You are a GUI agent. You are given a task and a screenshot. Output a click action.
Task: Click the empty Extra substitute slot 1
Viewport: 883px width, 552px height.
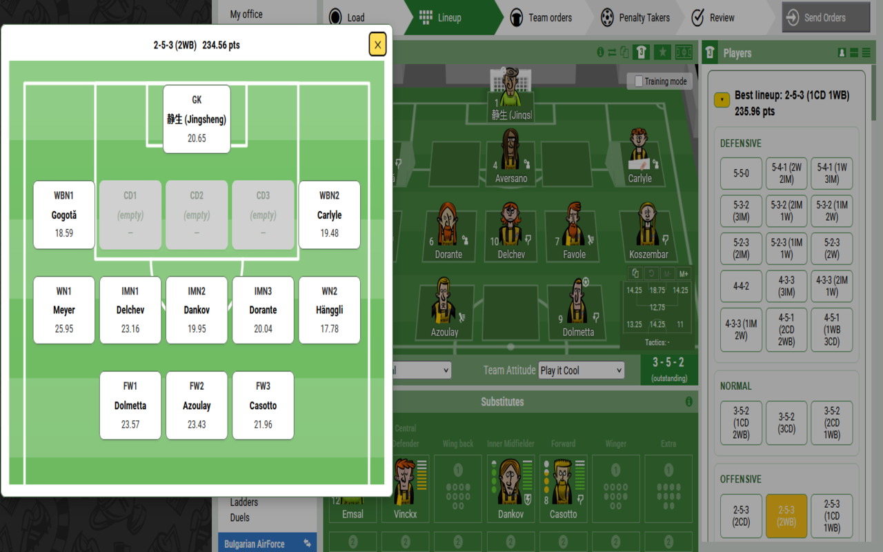point(668,487)
